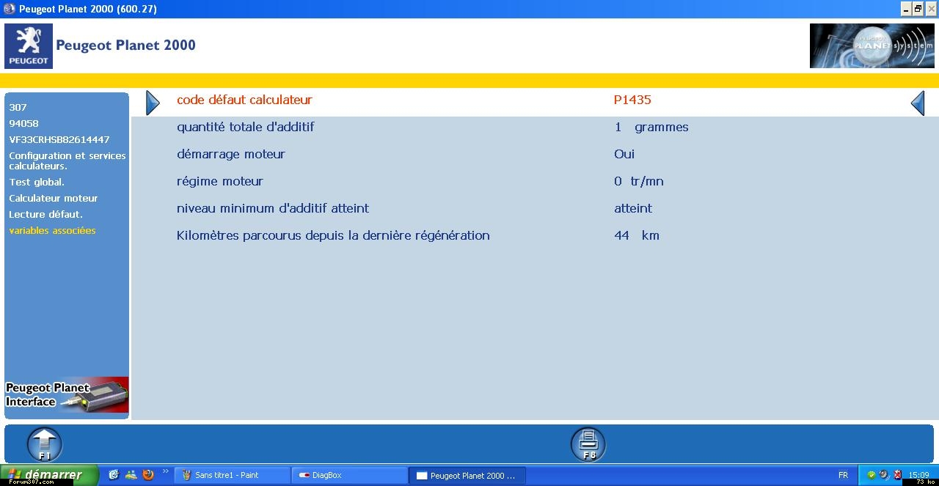Click the Peugeot lion logo
This screenshot has width=939, height=486.
click(29, 45)
